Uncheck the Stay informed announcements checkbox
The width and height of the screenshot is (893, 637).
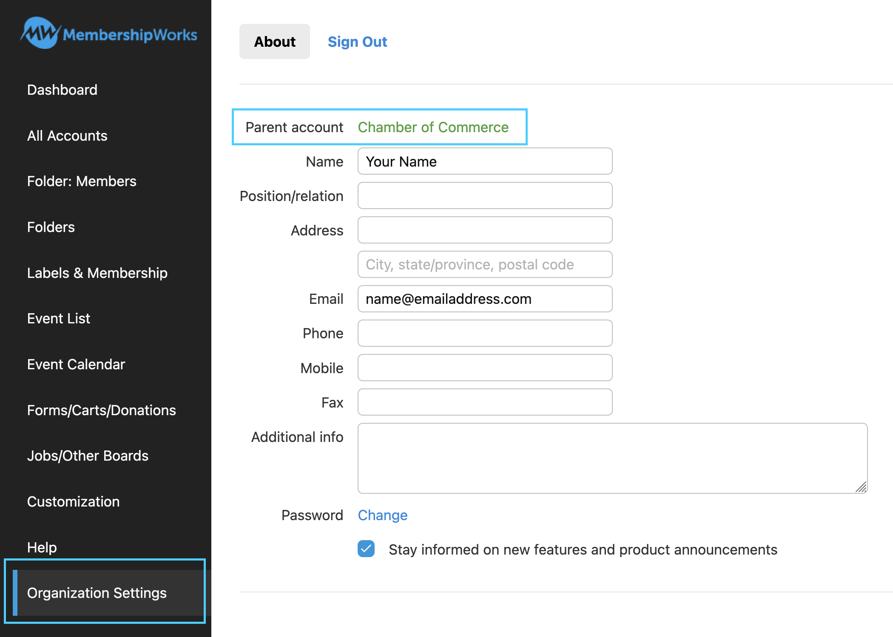(x=366, y=549)
